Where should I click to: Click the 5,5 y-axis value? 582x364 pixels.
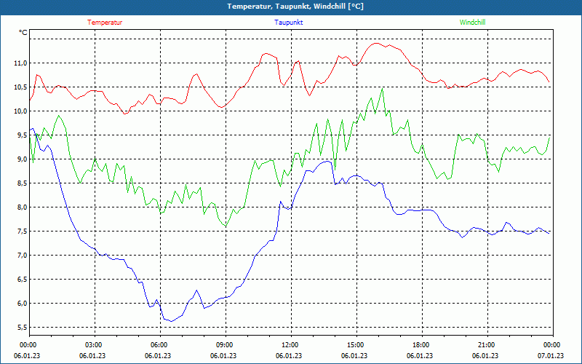(22, 327)
